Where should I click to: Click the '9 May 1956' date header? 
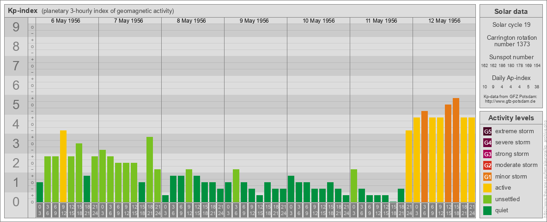pos(254,21)
